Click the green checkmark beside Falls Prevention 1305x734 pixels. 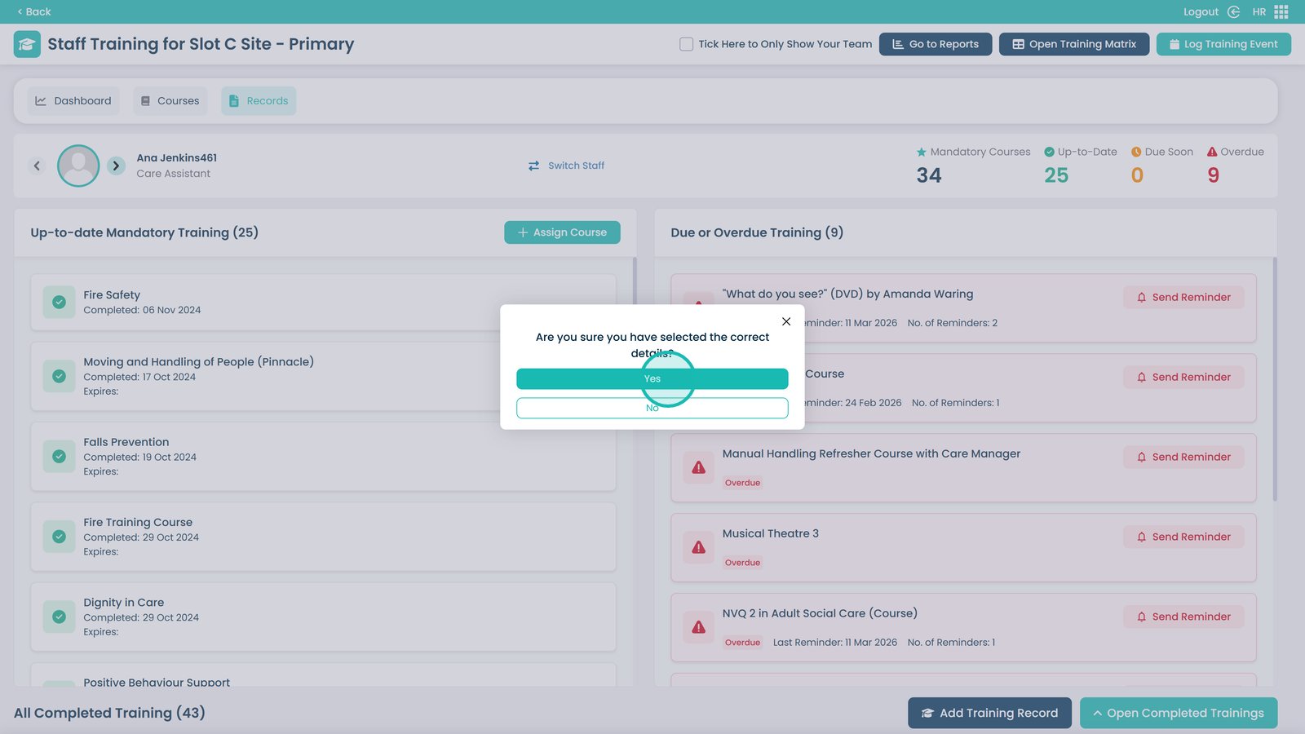click(59, 457)
